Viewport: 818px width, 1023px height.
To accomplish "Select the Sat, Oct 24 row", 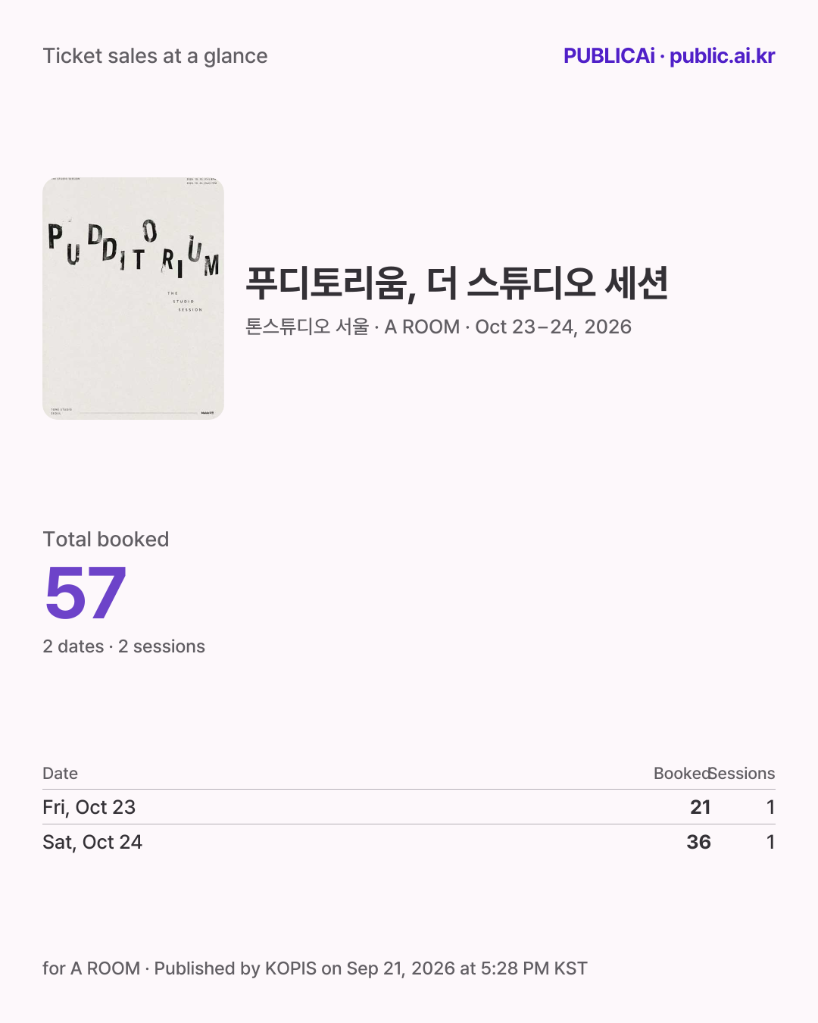I will (409, 842).
